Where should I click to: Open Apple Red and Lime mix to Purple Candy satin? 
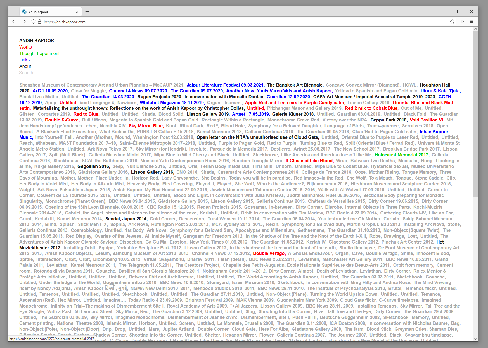295,103
